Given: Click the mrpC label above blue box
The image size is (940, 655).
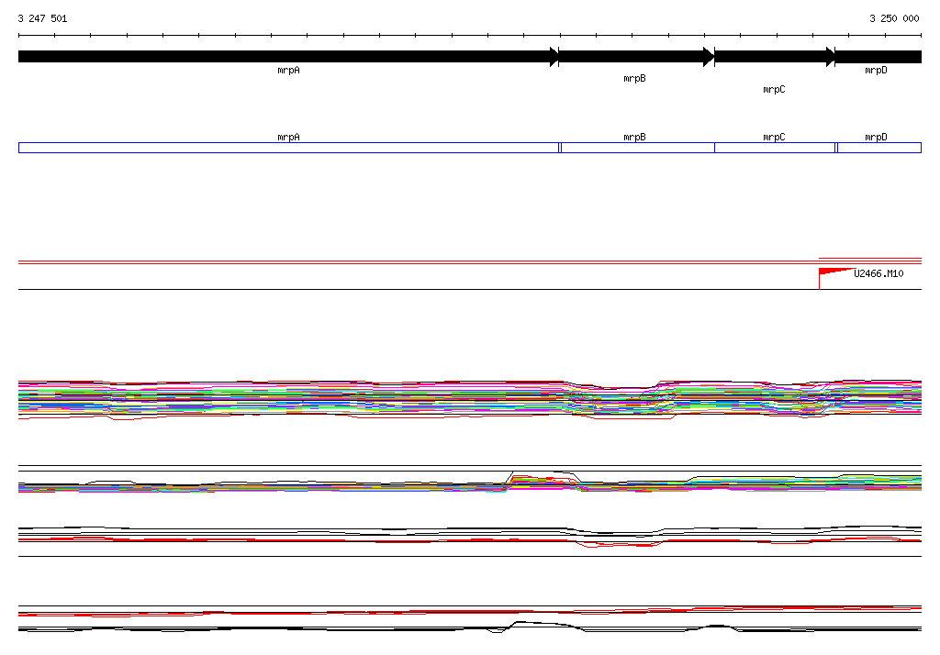Looking at the screenshot, I should coord(774,138).
